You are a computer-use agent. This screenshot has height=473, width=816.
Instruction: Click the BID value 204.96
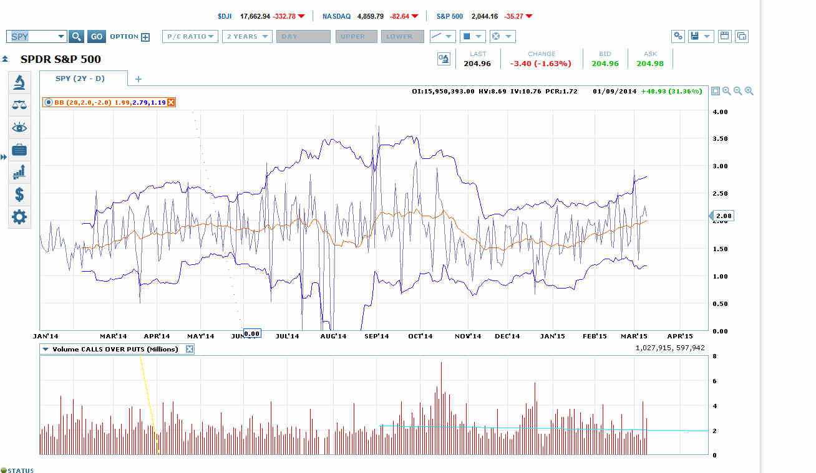click(605, 64)
